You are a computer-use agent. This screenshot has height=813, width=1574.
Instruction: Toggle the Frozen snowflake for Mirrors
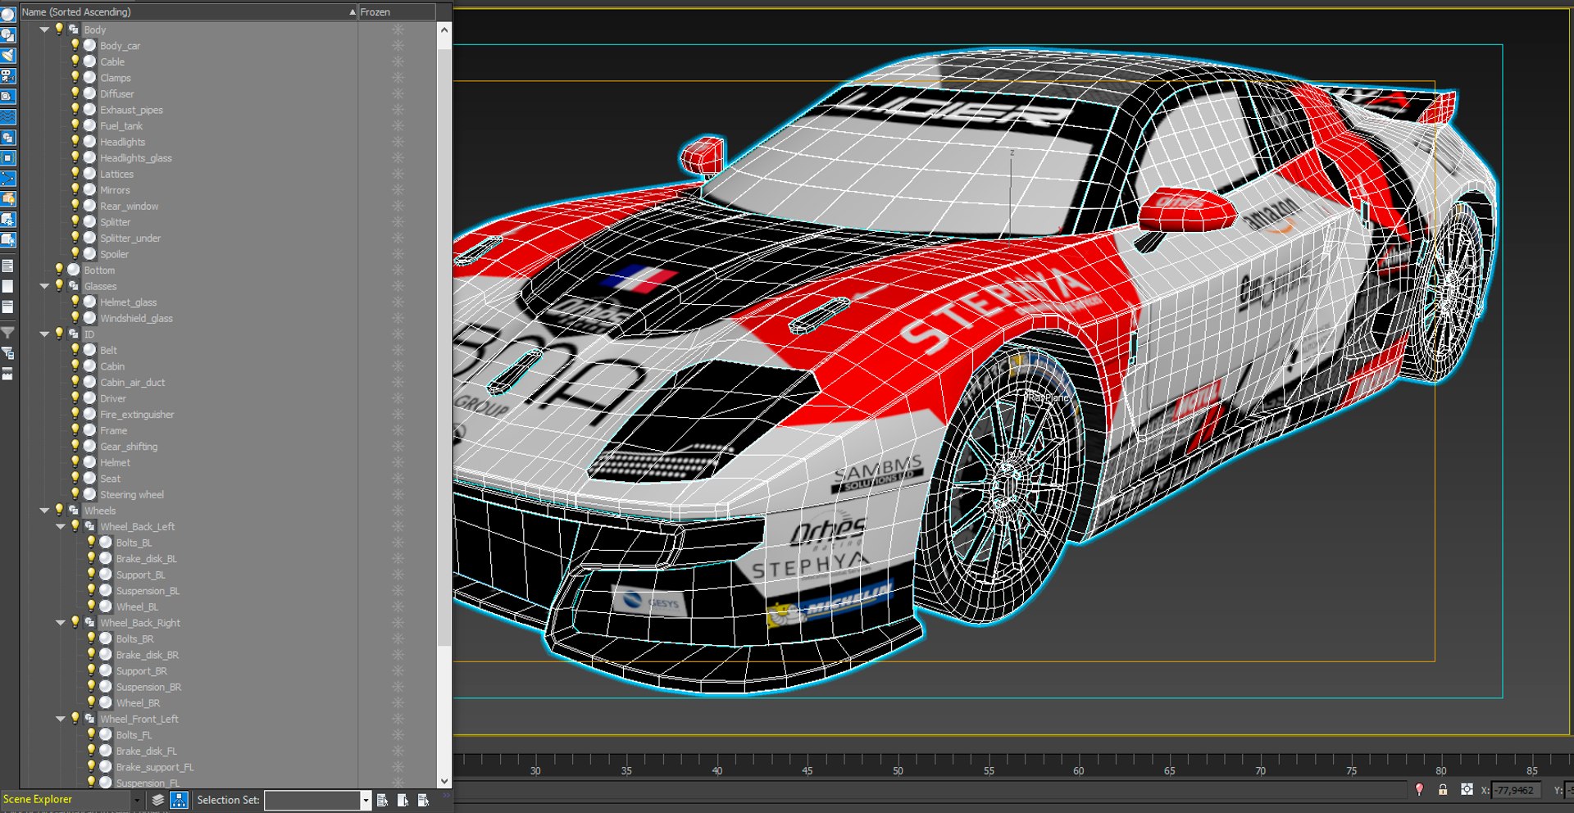tap(398, 190)
